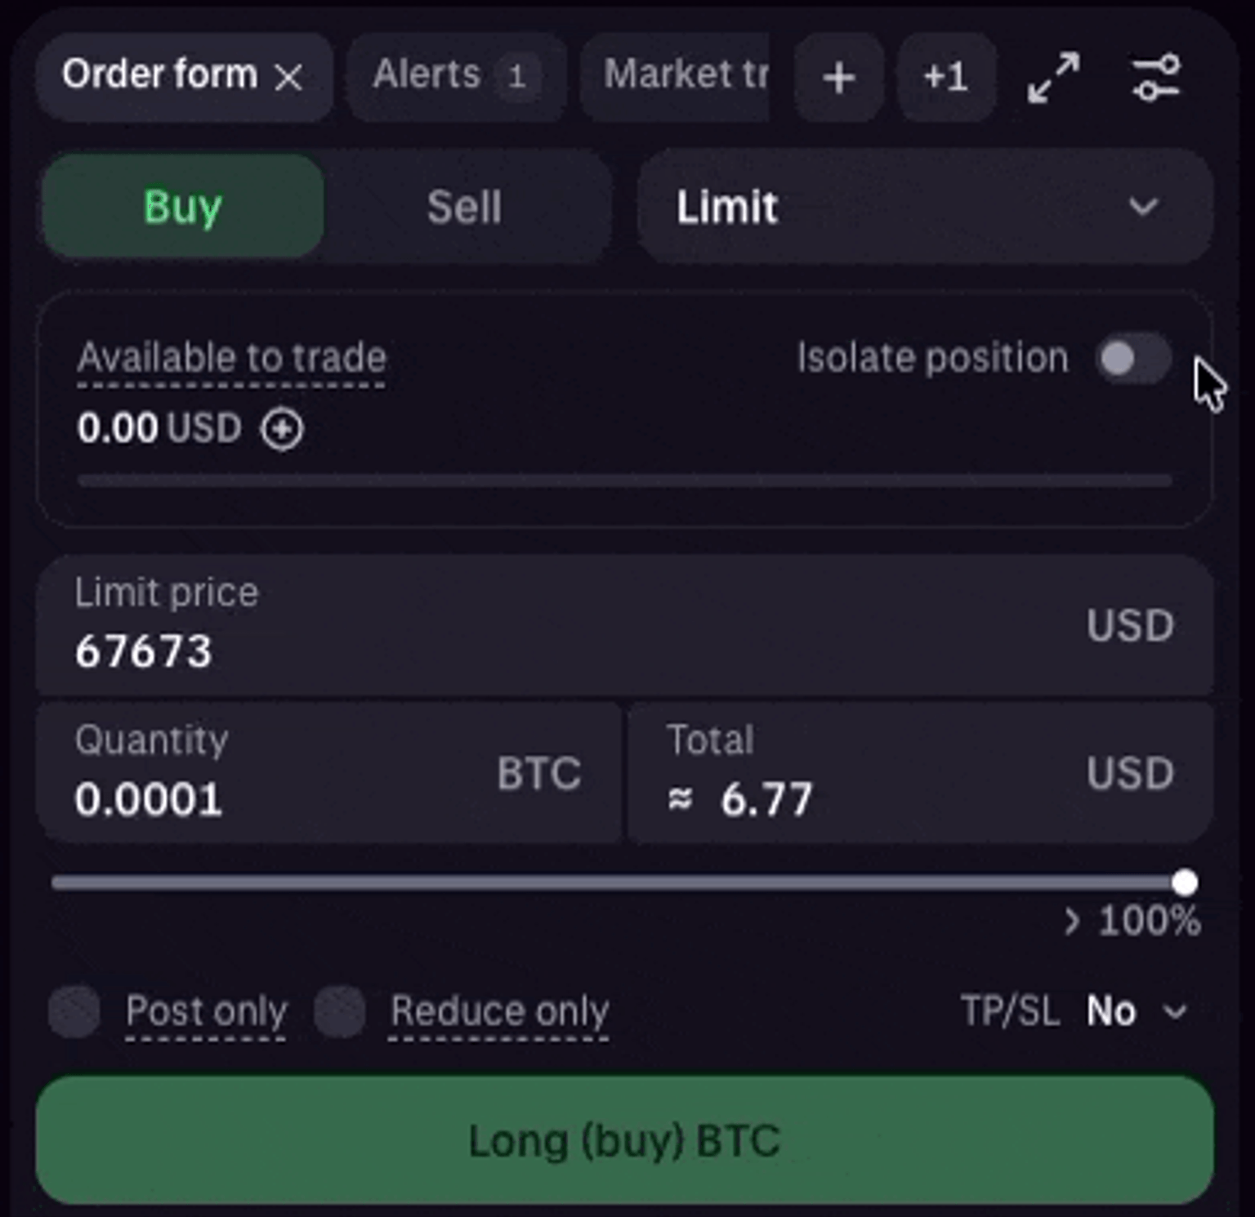The height and width of the screenshot is (1217, 1255).
Task: Show the +1 hidden tabs
Action: coord(945,78)
